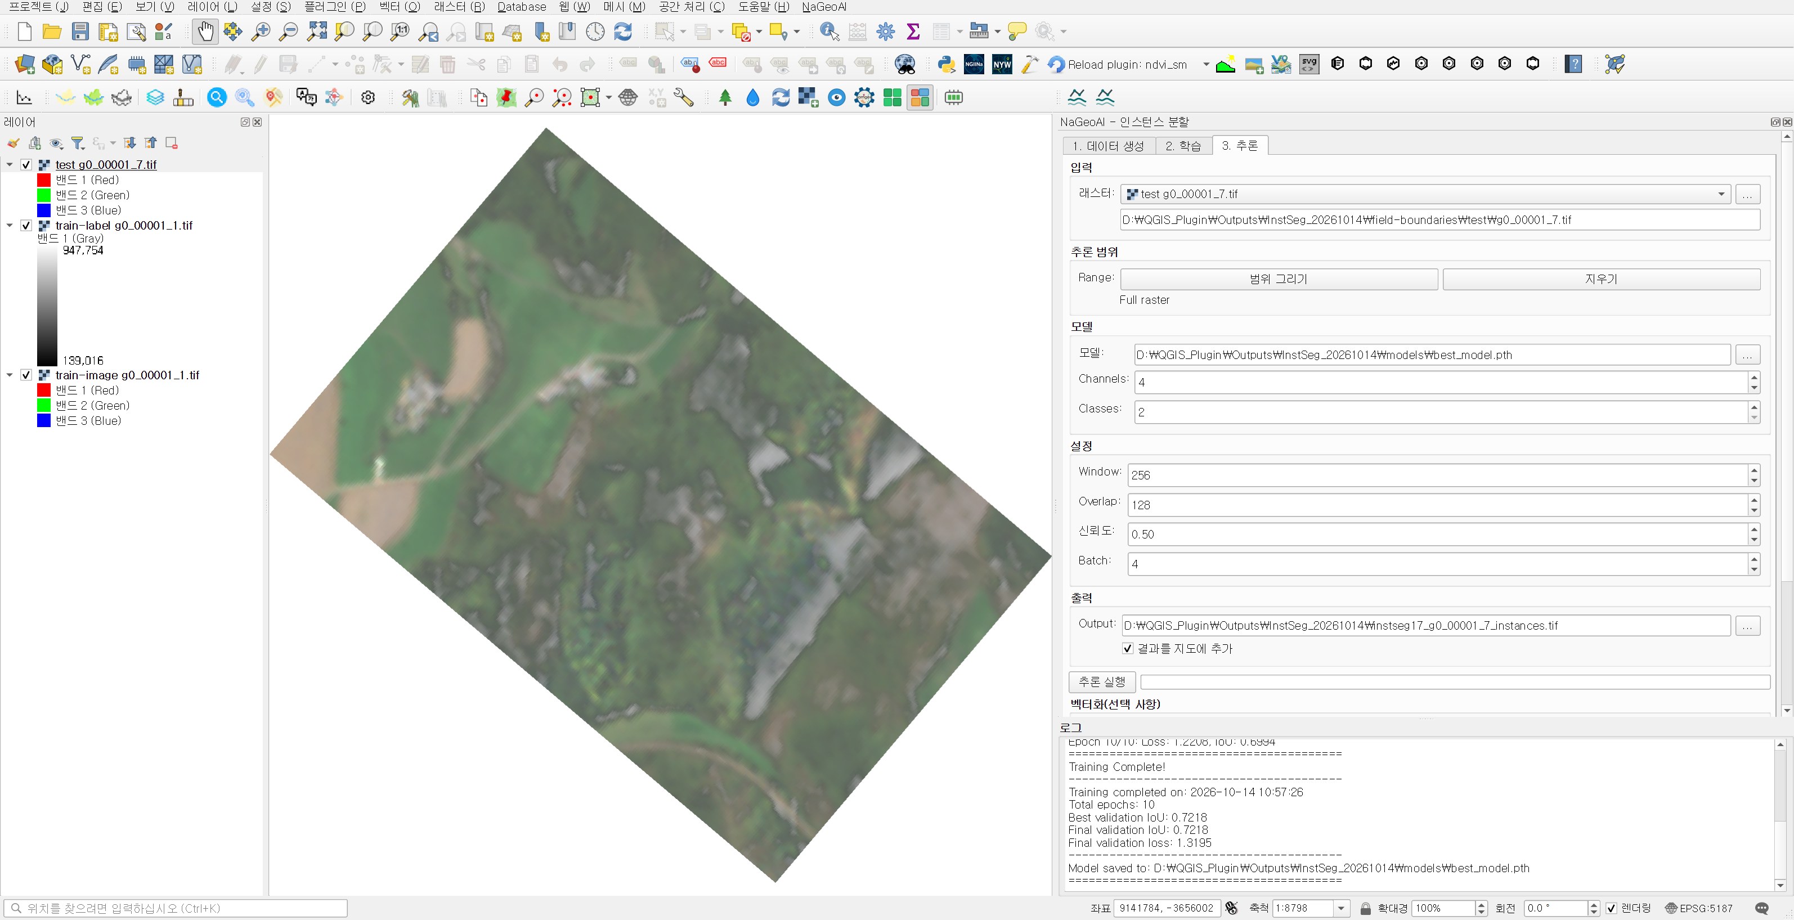This screenshot has width=1794, height=920.
Task: Open the 축척 scale dropdown
Action: [x=1342, y=908]
